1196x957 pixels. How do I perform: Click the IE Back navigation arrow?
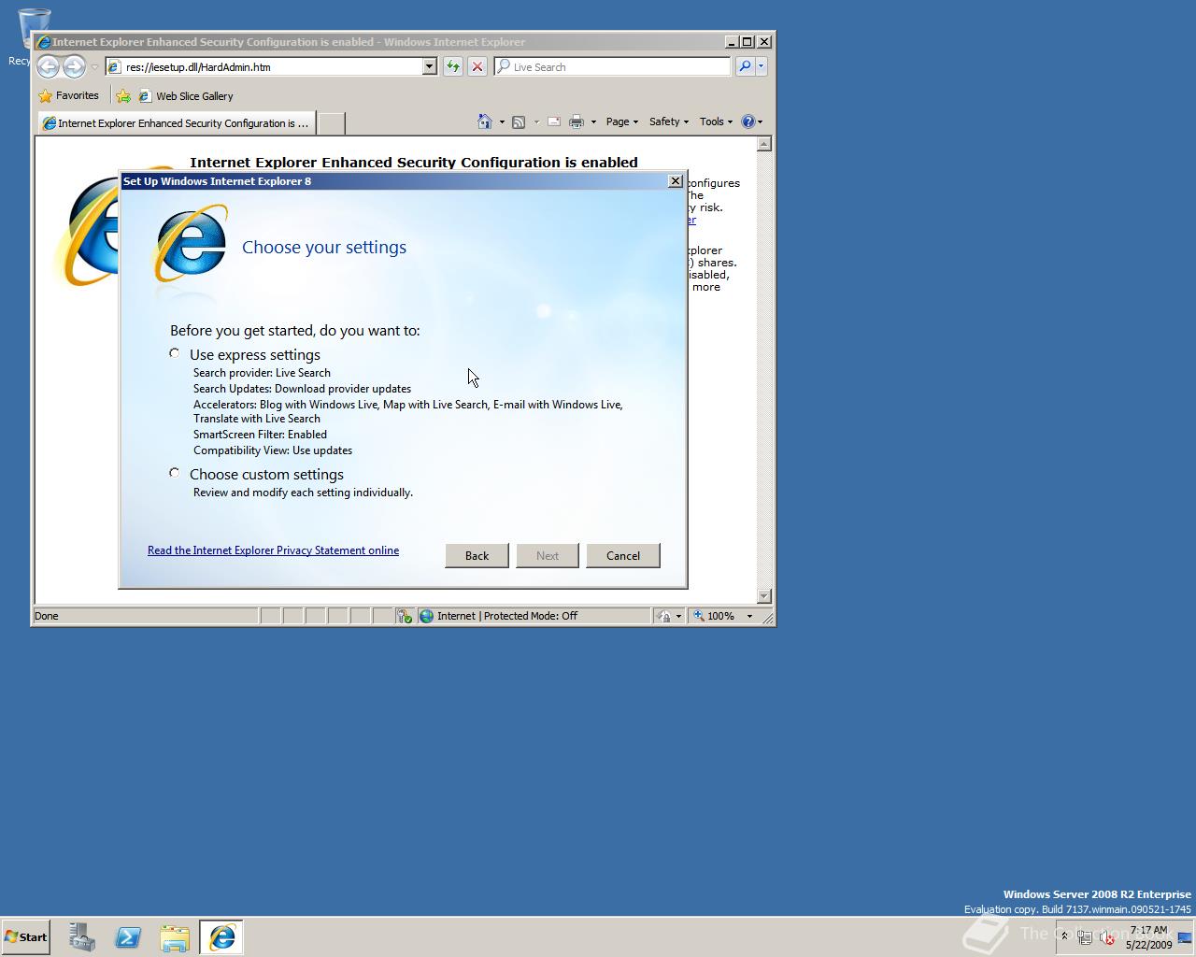coord(48,66)
